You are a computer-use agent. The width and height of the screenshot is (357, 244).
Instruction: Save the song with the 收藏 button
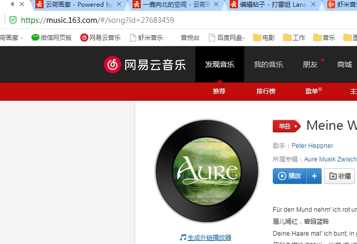click(340, 176)
